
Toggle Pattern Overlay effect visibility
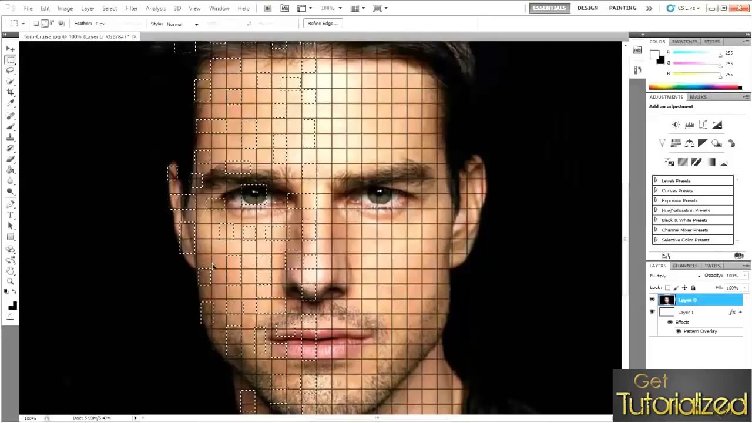coord(679,331)
